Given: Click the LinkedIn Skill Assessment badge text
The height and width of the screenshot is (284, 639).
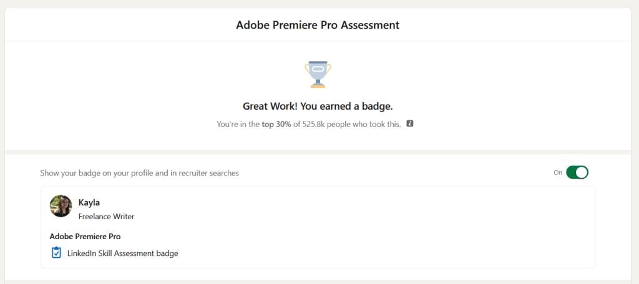Looking at the screenshot, I should coord(122,253).
